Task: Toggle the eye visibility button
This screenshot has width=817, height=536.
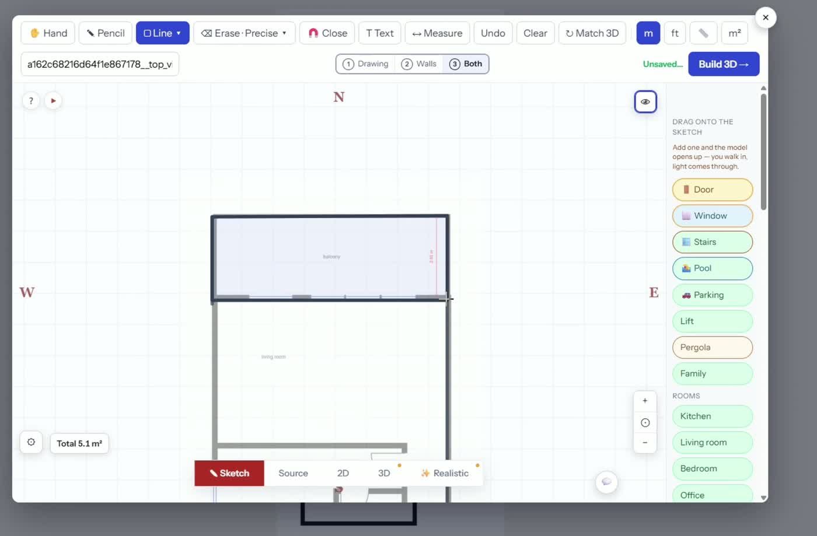Action: pos(645,101)
